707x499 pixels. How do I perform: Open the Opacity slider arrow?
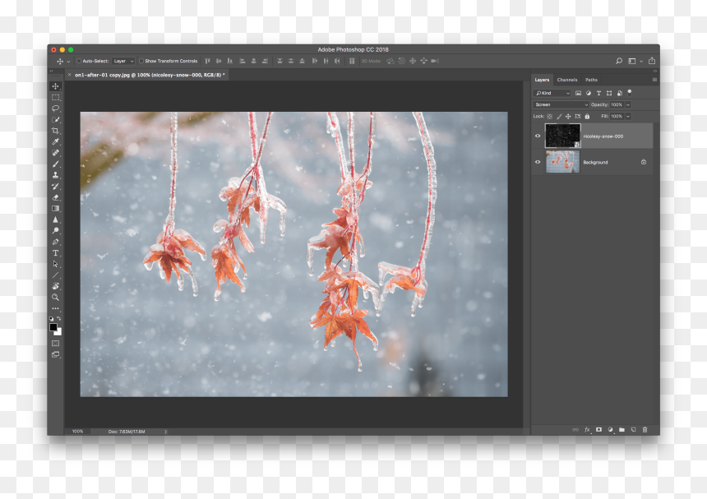(628, 104)
